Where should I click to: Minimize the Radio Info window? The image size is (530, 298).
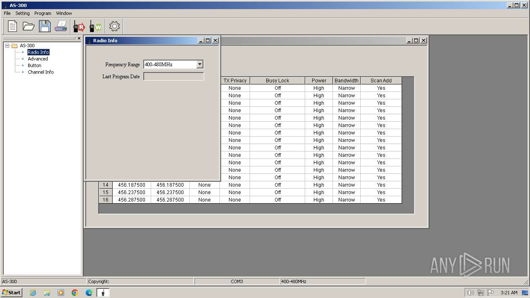(201, 41)
